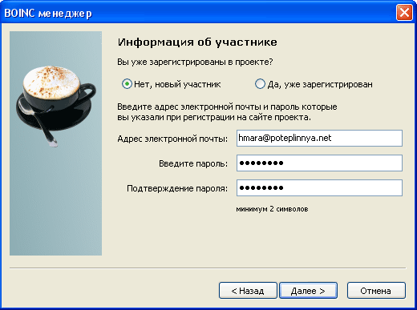Cancel the wizard with "Отмена"

point(376,291)
